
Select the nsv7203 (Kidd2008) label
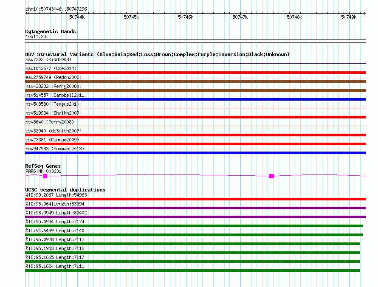click(48, 59)
